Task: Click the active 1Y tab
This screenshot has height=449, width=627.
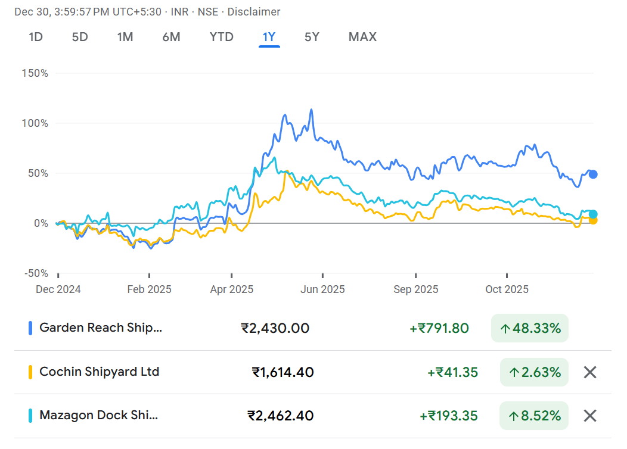Action: pos(269,37)
